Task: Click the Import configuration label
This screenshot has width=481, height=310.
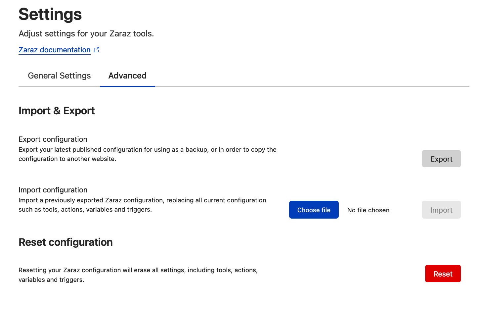Action: pyautogui.click(x=53, y=190)
